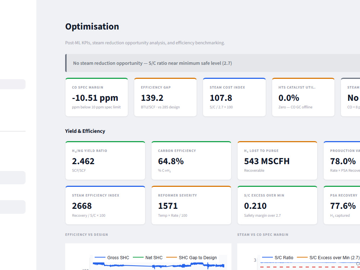Click 'Safety margin over 2.7' caption
Viewport: 360px width, 270px height.
tap(262, 215)
